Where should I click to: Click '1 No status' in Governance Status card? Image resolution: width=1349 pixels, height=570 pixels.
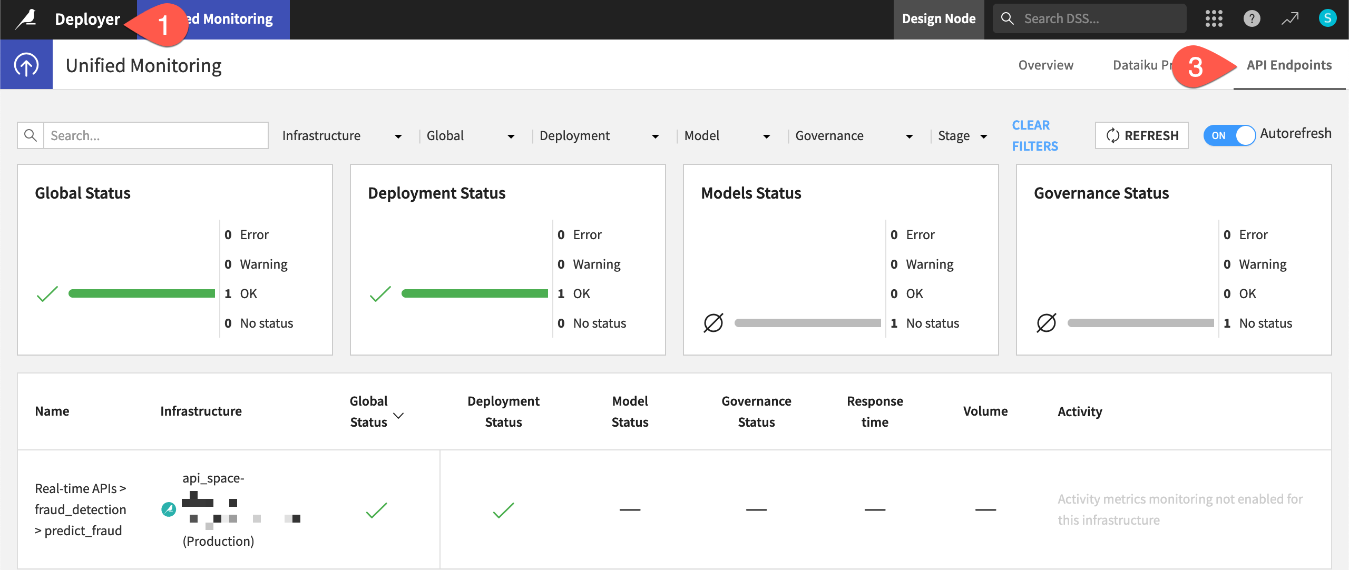click(x=1258, y=323)
